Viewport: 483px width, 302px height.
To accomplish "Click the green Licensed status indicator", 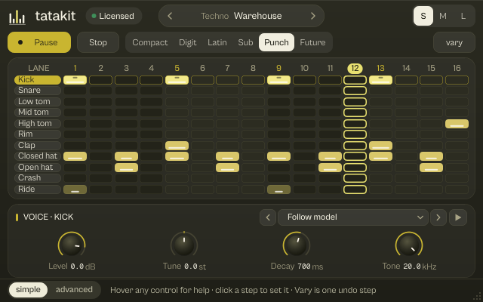I will point(94,16).
